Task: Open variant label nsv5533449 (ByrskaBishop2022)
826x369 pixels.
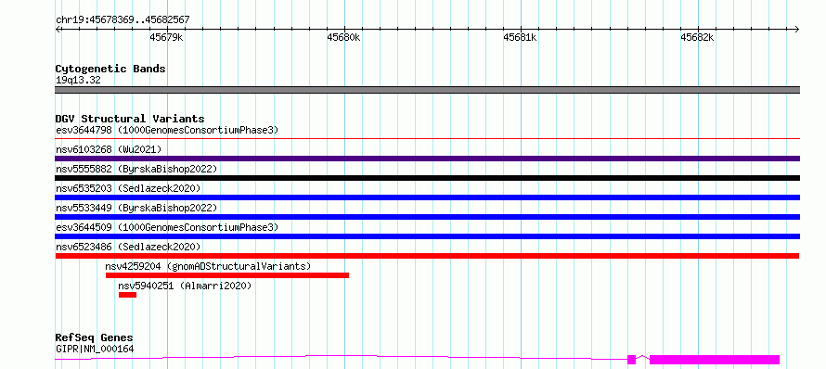Action: coord(136,208)
